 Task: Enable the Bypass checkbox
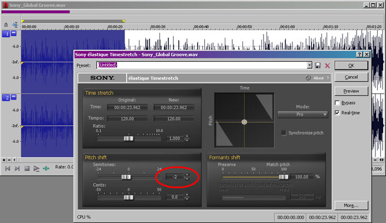tap(337, 103)
